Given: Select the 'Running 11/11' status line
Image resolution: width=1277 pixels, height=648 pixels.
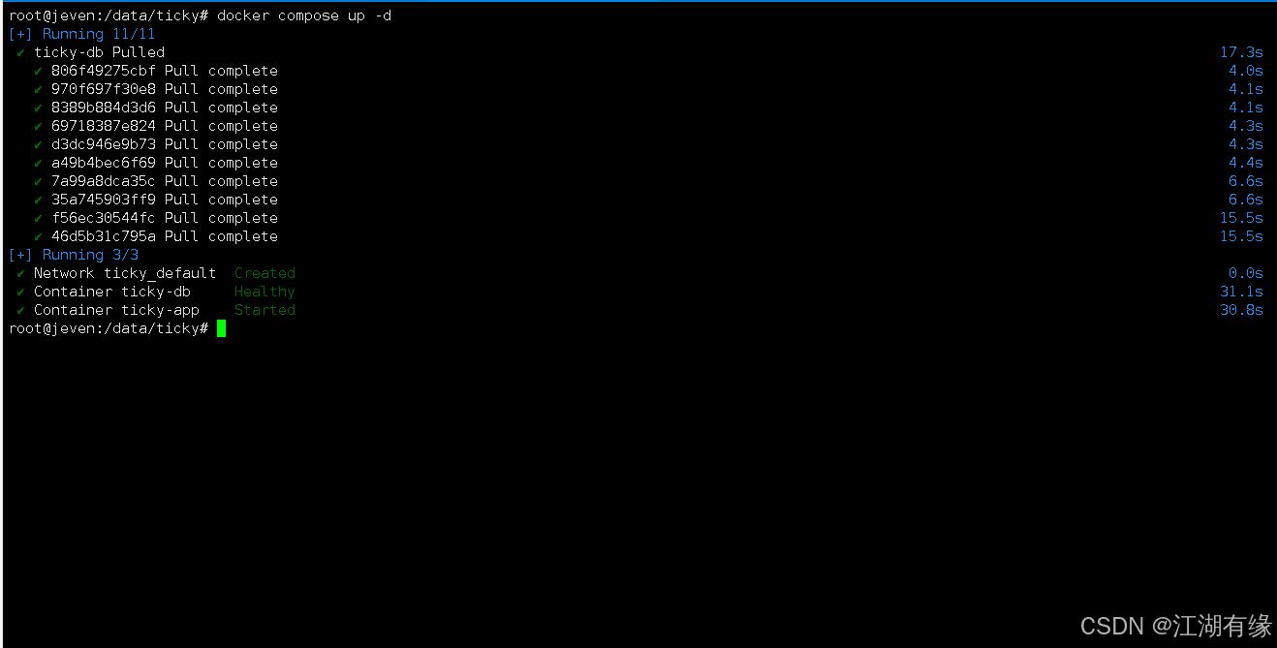Looking at the screenshot, I should coord(81,34).
